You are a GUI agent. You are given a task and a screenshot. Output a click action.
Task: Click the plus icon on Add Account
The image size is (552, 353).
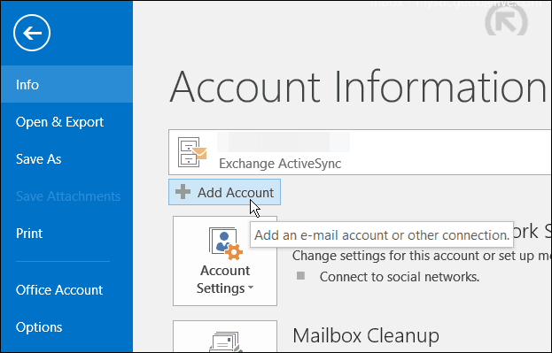tap(183, 192)
